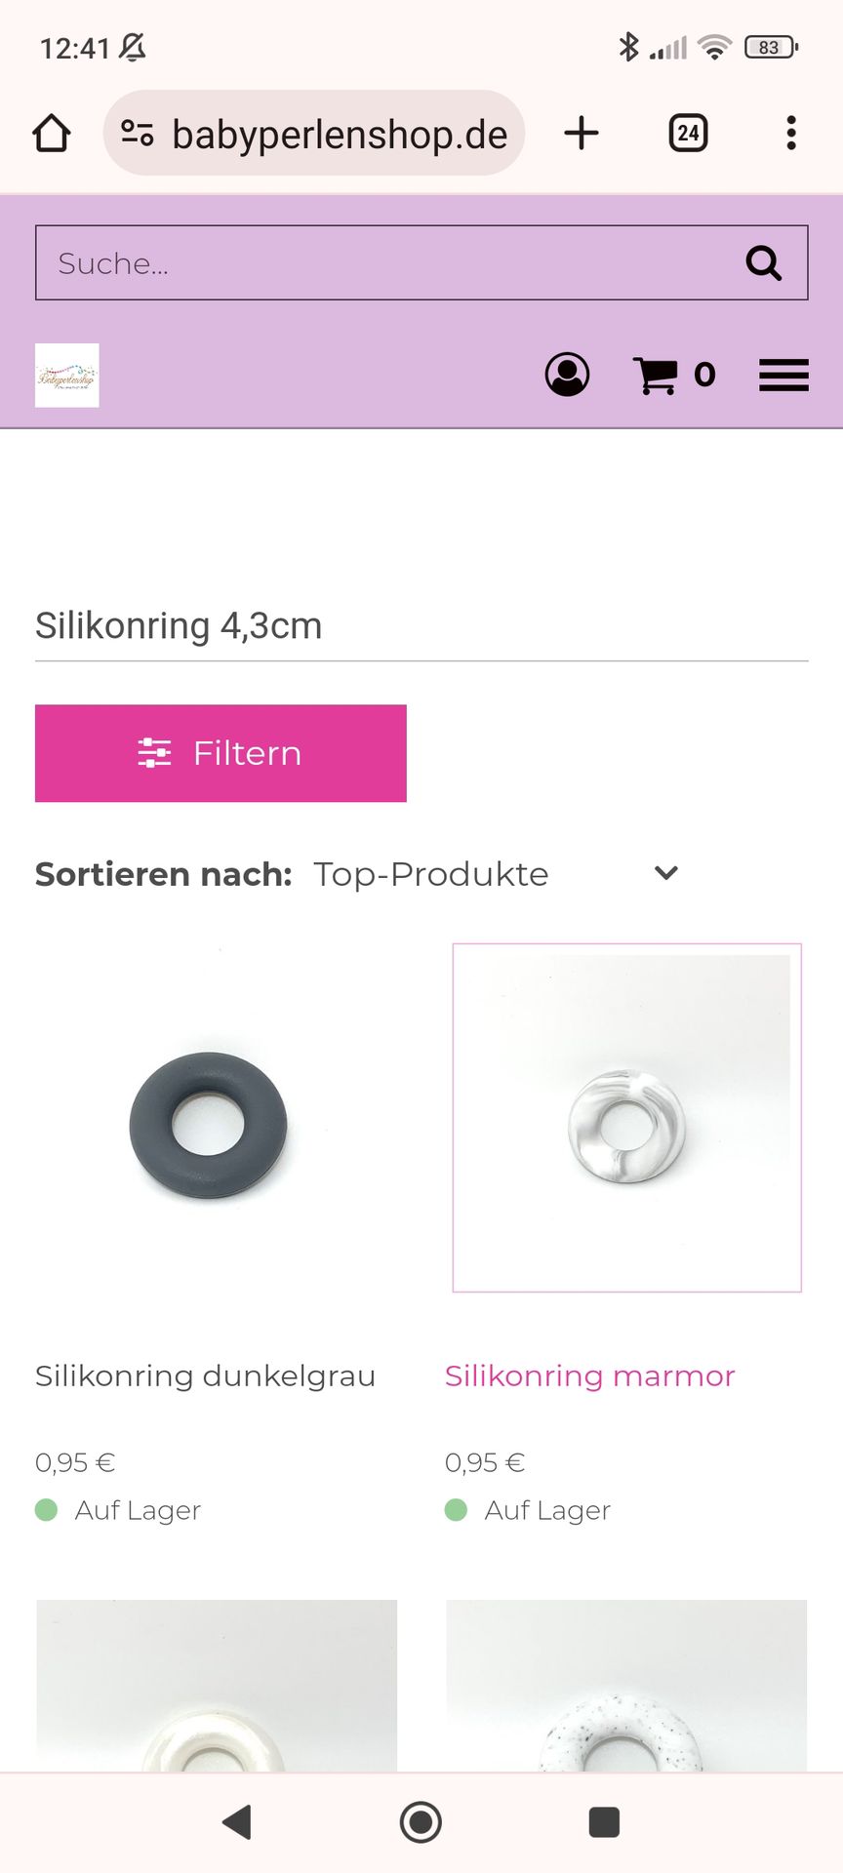Follow the Silikonring dunkelgrau title link
This screenshot has height=1873, width=843.
click(x=205, y=1375)
